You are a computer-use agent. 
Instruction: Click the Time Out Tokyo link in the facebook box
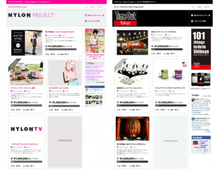click(x=200, y=144)
